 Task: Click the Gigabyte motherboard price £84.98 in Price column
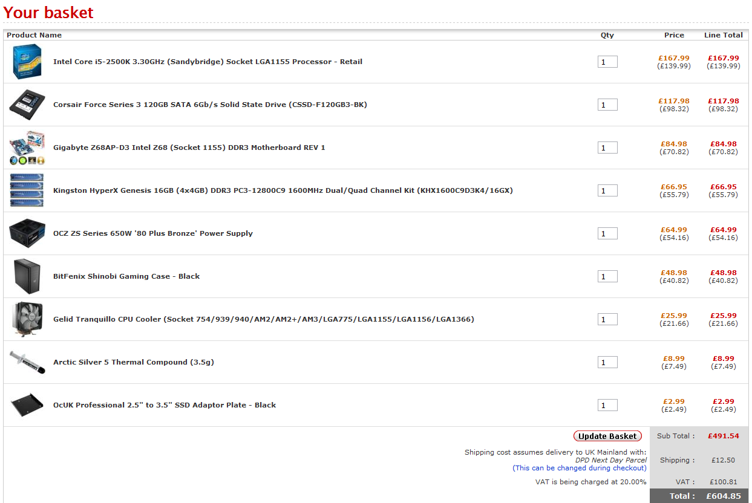(674, 144)
